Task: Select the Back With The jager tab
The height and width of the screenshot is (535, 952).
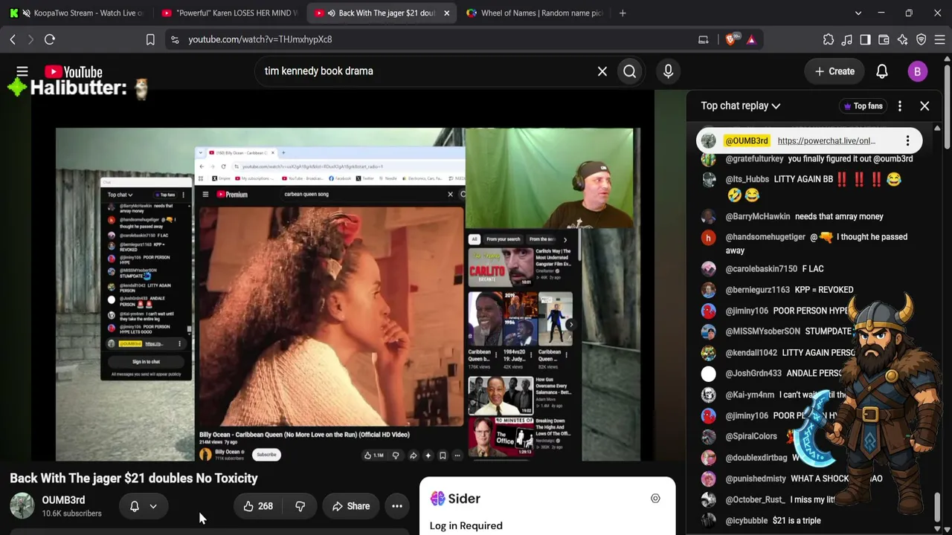Action: (x=382, y=13)
